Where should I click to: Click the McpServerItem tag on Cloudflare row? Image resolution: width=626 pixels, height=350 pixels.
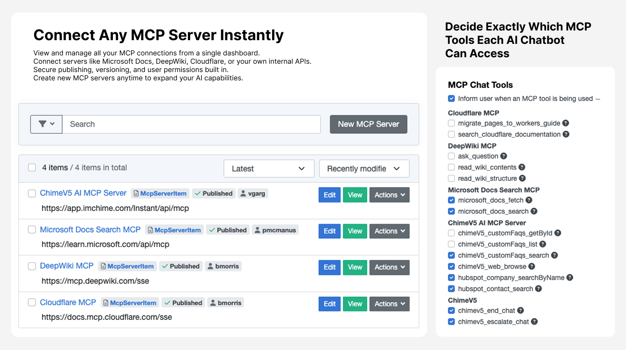click(130, 303)
